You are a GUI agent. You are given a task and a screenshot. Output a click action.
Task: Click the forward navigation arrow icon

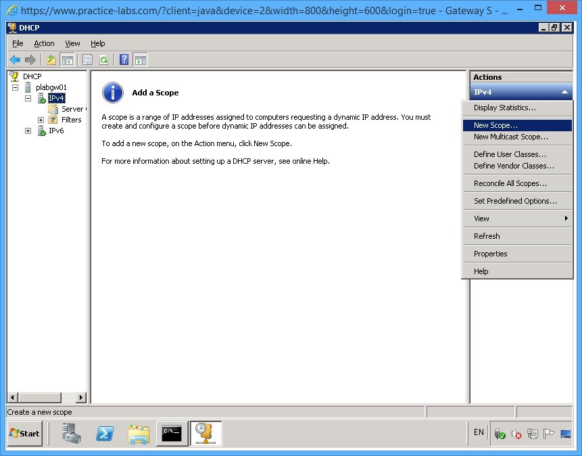coord(29,59)
